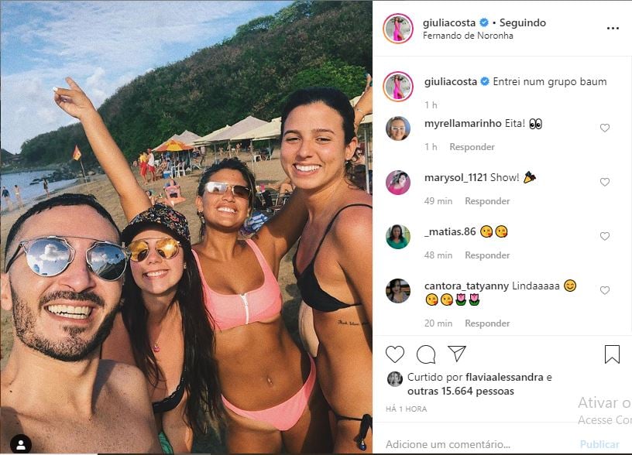Viewport: 632px width, 455px height.
Task: Open the three-dot more options menu
Action: pos(613,28)
